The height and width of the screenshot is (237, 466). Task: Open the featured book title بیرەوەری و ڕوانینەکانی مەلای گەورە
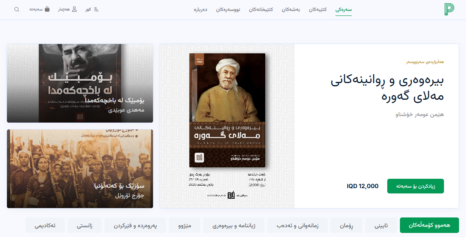click(x=387, y=88)
